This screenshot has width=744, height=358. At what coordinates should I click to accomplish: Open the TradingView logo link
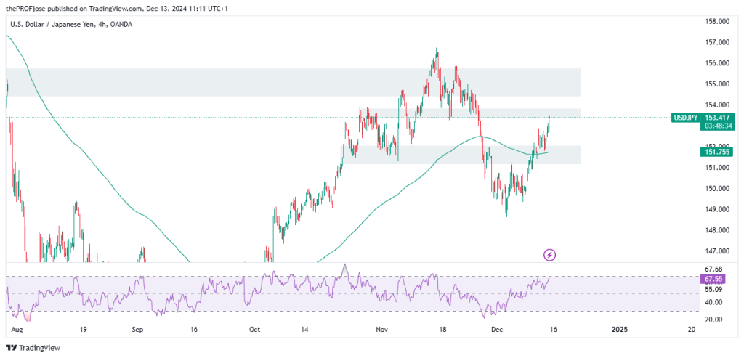(33, 348)
